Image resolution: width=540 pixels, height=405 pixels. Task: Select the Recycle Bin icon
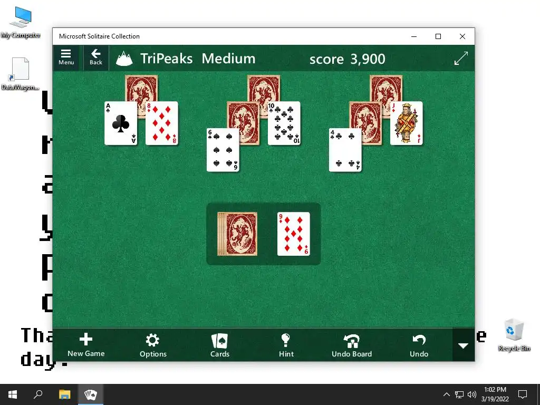(514, 335)
